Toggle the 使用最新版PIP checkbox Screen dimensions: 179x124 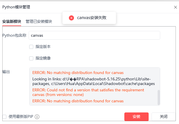4,117
